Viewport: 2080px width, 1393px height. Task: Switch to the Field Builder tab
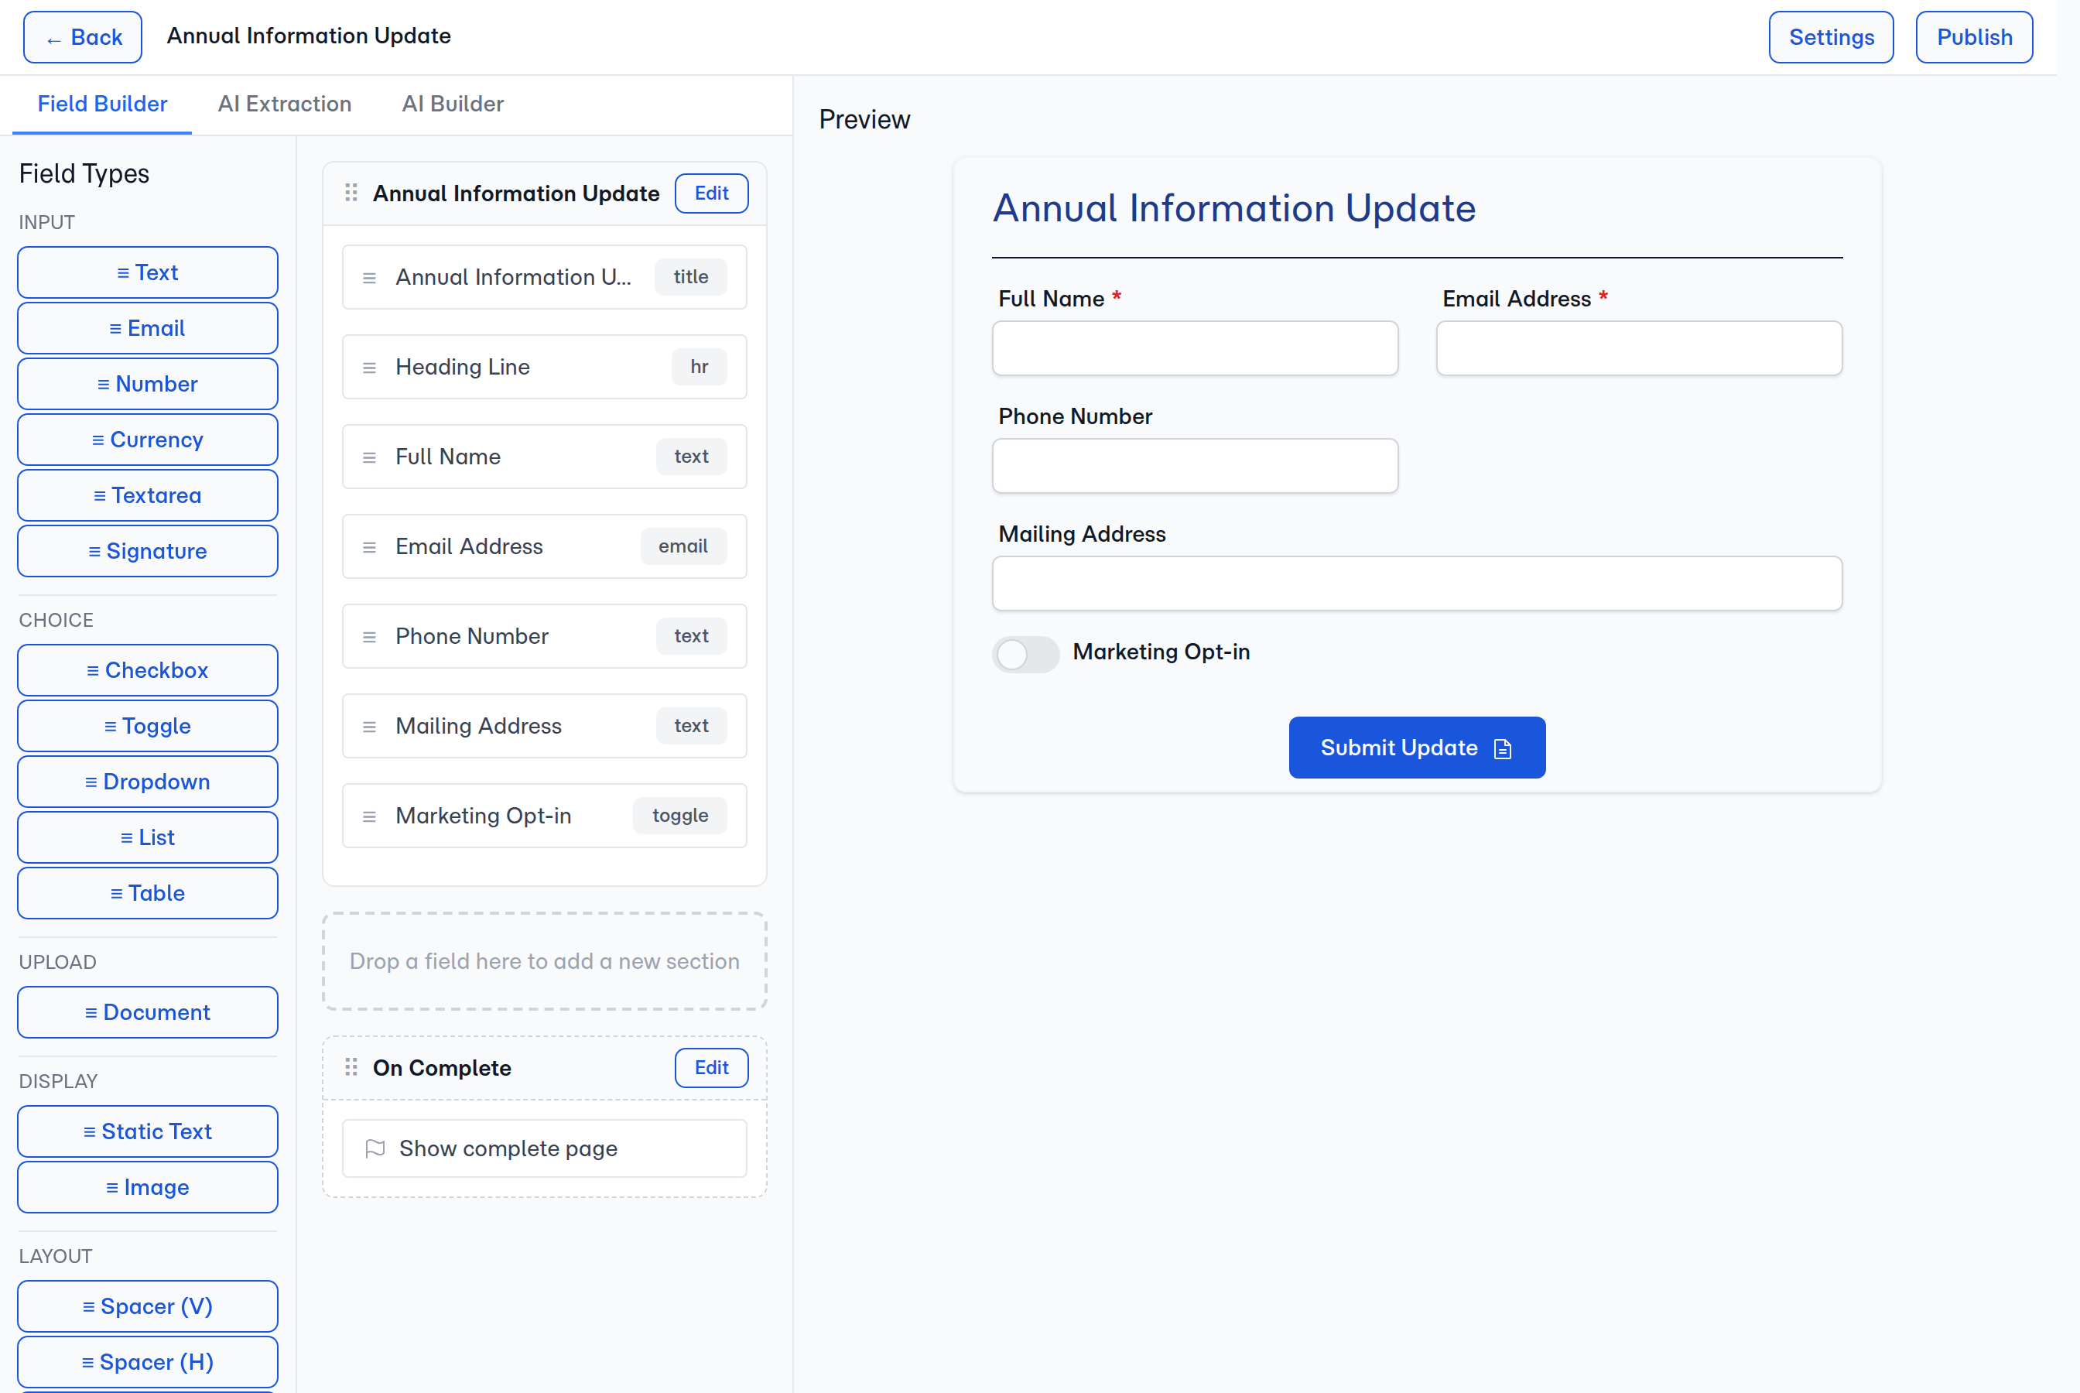(x=102, y=104)
